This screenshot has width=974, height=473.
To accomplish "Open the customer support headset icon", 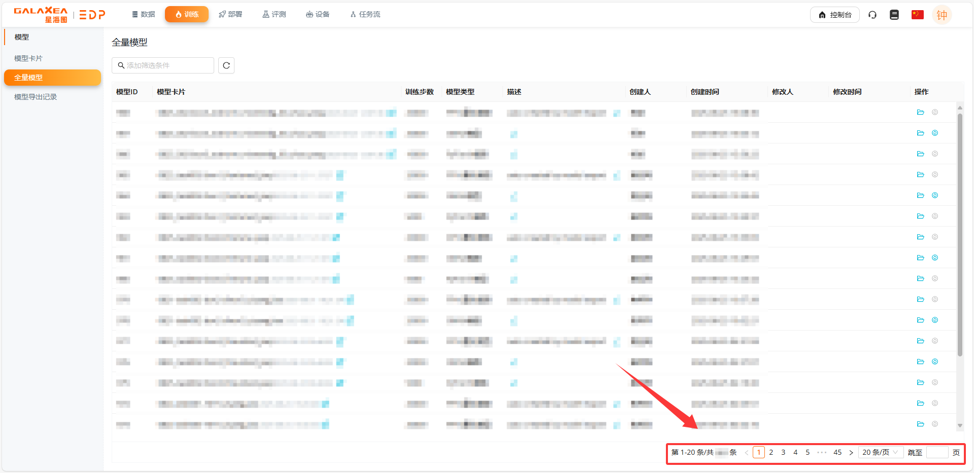I will coord(872,15).
